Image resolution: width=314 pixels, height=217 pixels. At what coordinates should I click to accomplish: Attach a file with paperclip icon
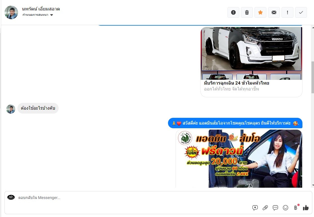[x=265, y=208]
